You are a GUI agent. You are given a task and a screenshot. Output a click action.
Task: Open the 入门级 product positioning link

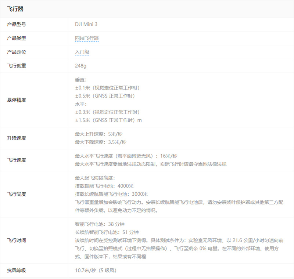point(82,52)
